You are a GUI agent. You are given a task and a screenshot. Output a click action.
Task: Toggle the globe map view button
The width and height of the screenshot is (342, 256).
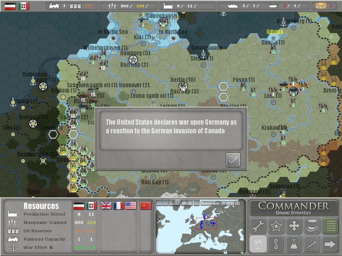coord(258,244)
